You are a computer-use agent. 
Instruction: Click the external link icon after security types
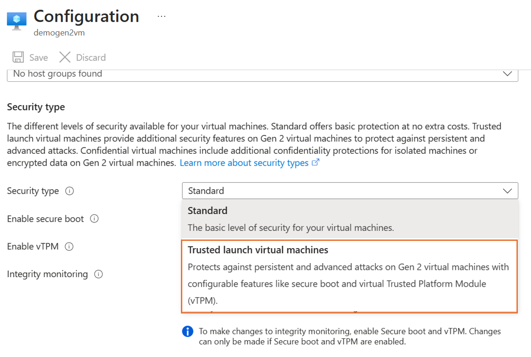[x=316, y=162]
